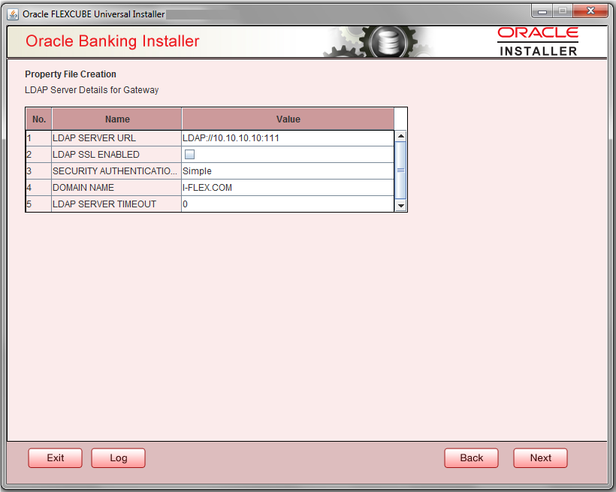The width and height of the screenshot is (616, 492).
Task: Select the SECURITY AUTHENTICATIO... name cell
Action: click(x=116, y=171)
